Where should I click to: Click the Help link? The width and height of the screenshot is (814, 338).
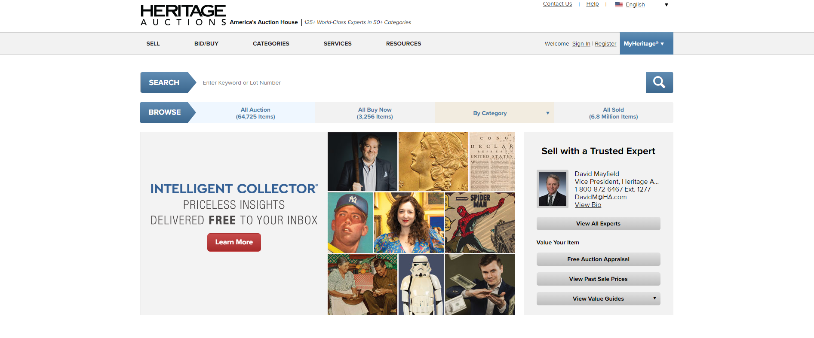coord(593,4)
